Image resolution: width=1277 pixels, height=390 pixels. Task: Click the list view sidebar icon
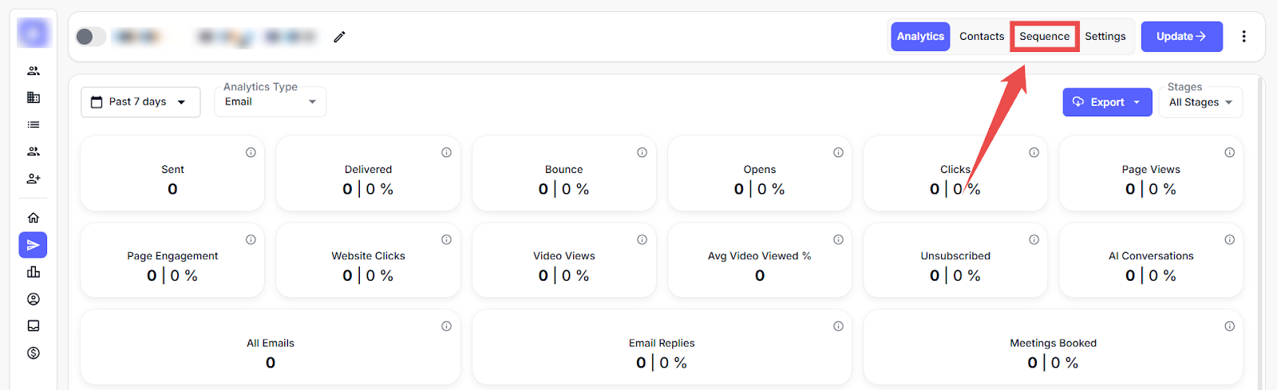tap(34, 124)
